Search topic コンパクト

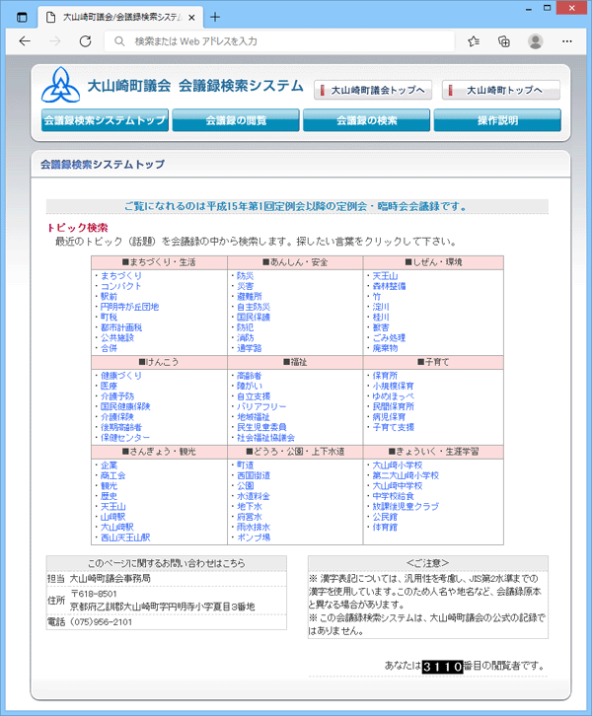[x=121, y=286]
